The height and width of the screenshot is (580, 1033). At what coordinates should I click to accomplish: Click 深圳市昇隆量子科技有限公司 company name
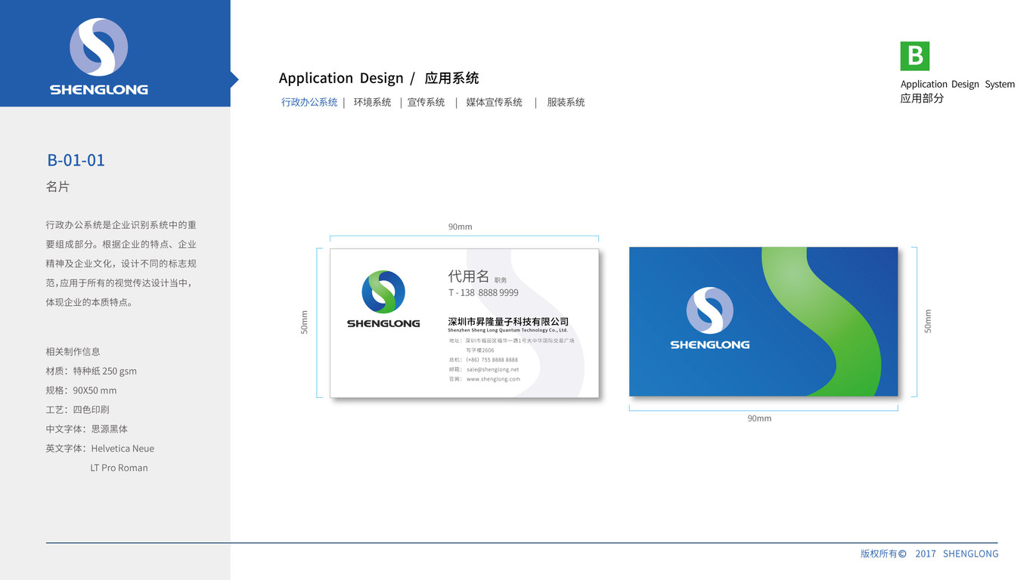pos(508,322)
